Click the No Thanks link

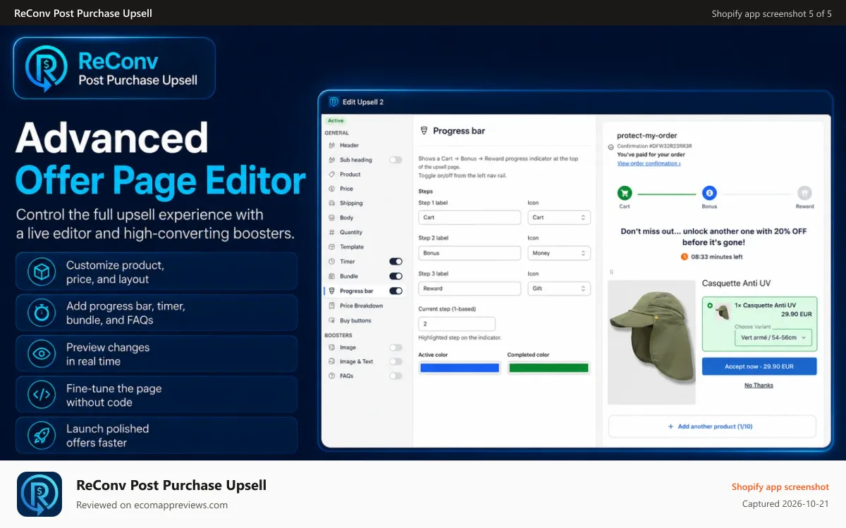pyautogui.click(x=759, y=385)
